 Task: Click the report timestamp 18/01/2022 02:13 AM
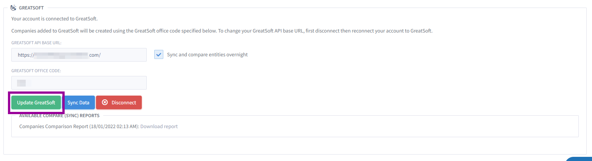(114, 126)
